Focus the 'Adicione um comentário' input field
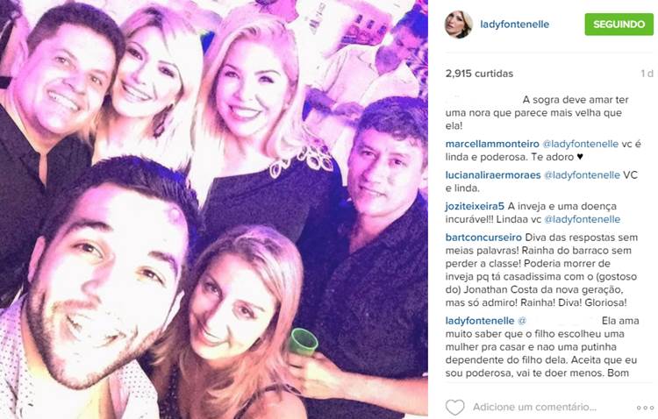This screenshot has height=419, width=658. [x=534, y=407]
